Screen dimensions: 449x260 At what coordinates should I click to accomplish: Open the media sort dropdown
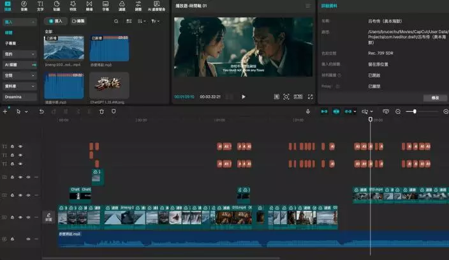[x=142, y=21]
